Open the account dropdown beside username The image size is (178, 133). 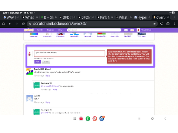tap(152, 30)
